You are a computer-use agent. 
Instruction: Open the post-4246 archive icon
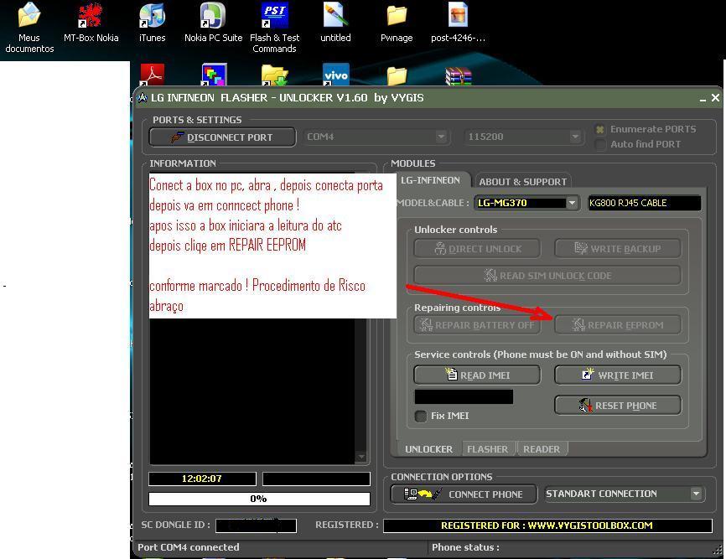click(458, 23)
